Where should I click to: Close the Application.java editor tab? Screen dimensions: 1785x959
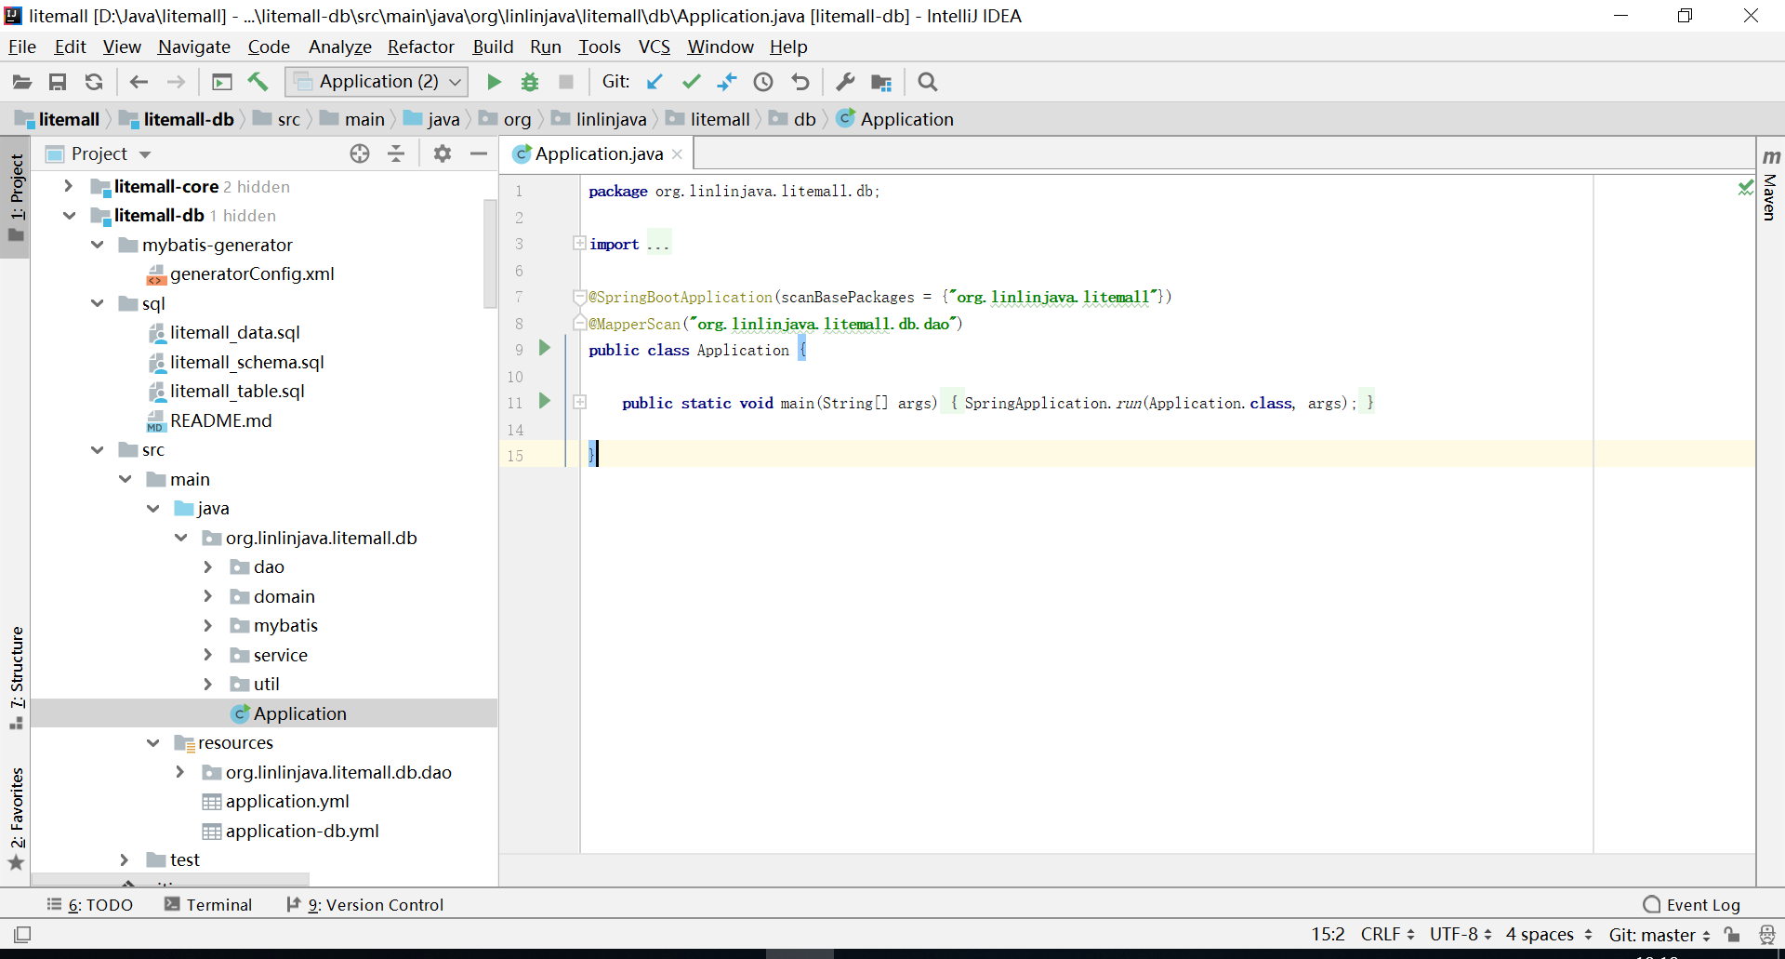point(677,154)
